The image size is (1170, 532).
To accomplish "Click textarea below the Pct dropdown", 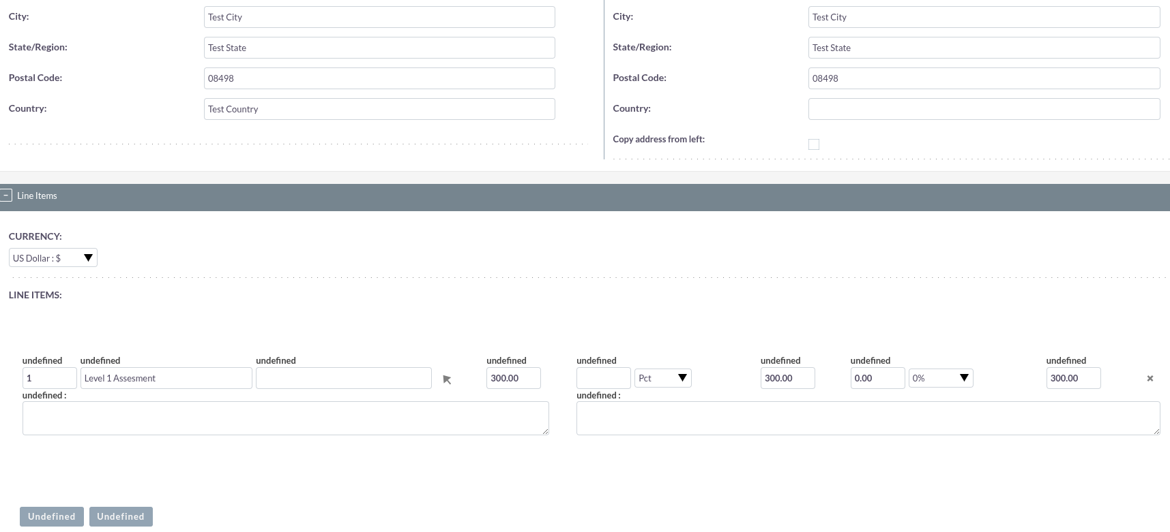I will 867,418.
